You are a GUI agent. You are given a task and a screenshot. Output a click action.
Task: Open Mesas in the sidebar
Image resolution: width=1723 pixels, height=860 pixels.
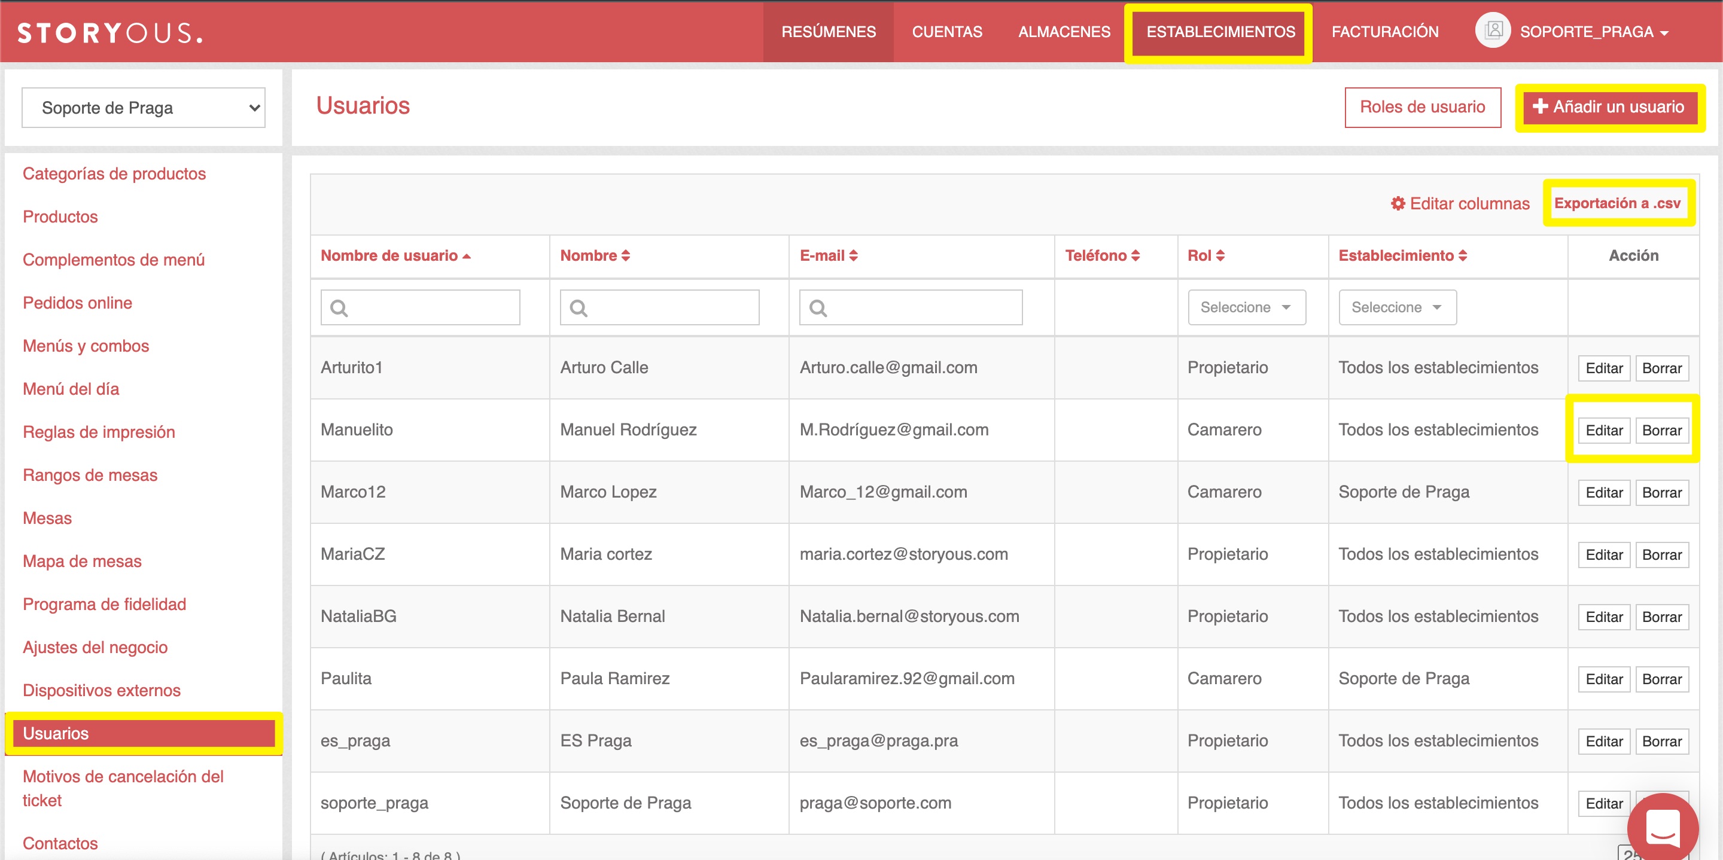tap(47, 519)
